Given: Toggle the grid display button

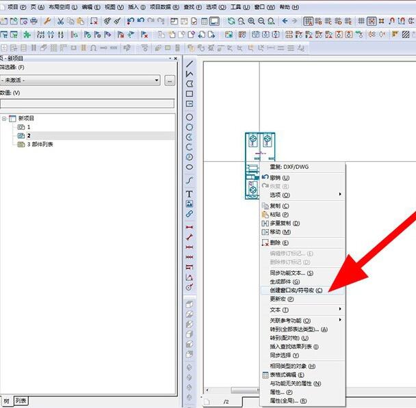Looking at the screenshot, I should (361, 21).
